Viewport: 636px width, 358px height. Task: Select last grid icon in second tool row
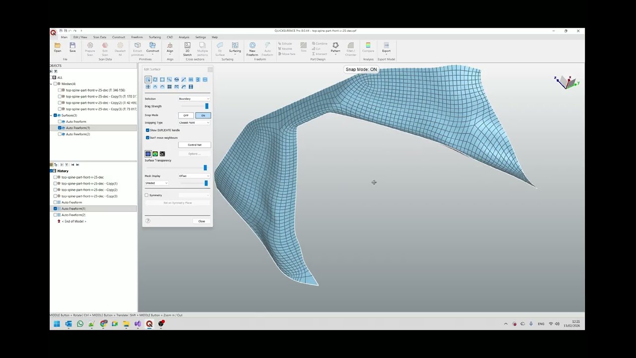point(191,87)
